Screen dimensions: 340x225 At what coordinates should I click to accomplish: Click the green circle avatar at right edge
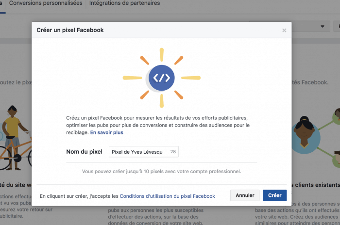point(335,115)
